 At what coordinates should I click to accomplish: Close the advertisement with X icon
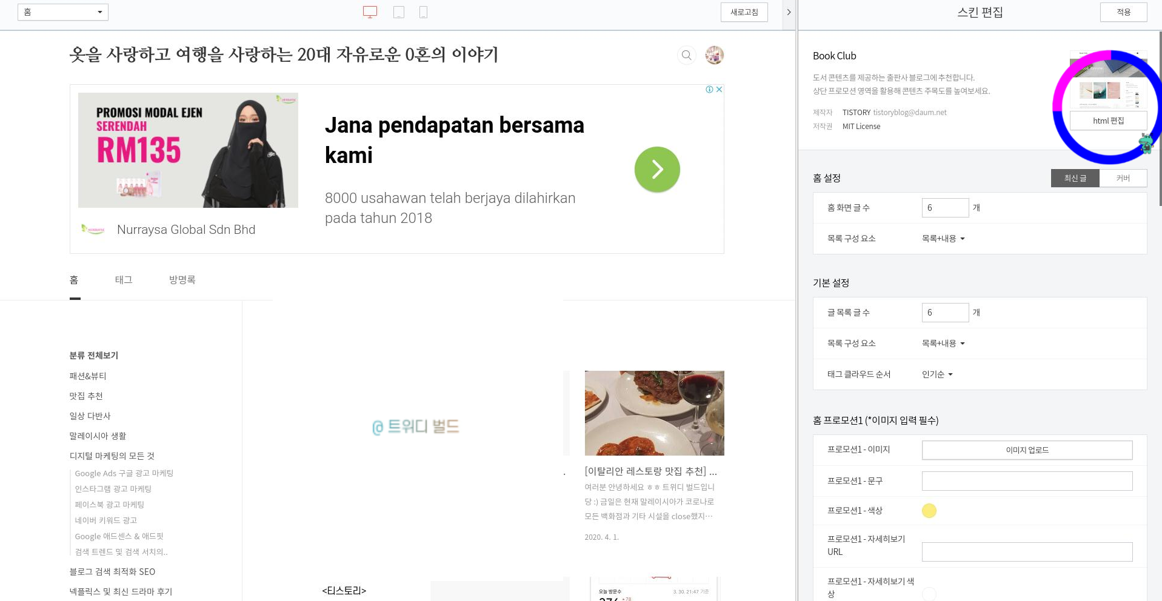click(719, 89)
